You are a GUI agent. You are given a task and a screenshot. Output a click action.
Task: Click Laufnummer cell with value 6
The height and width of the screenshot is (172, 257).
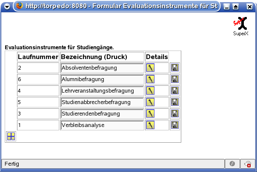[38, 79]
